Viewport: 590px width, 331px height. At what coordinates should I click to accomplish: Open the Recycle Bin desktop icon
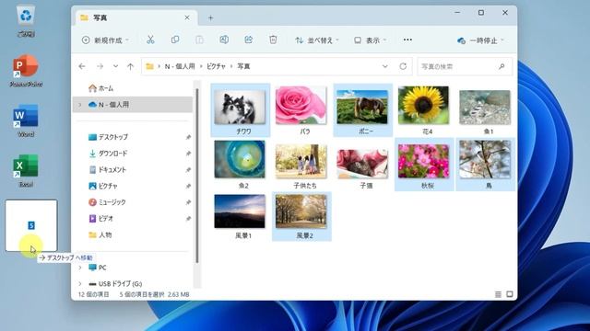[26, 20]
